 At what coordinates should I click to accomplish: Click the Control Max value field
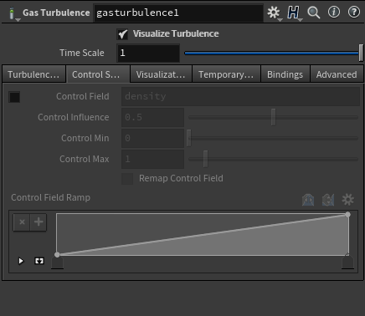(x=152, y=159)
